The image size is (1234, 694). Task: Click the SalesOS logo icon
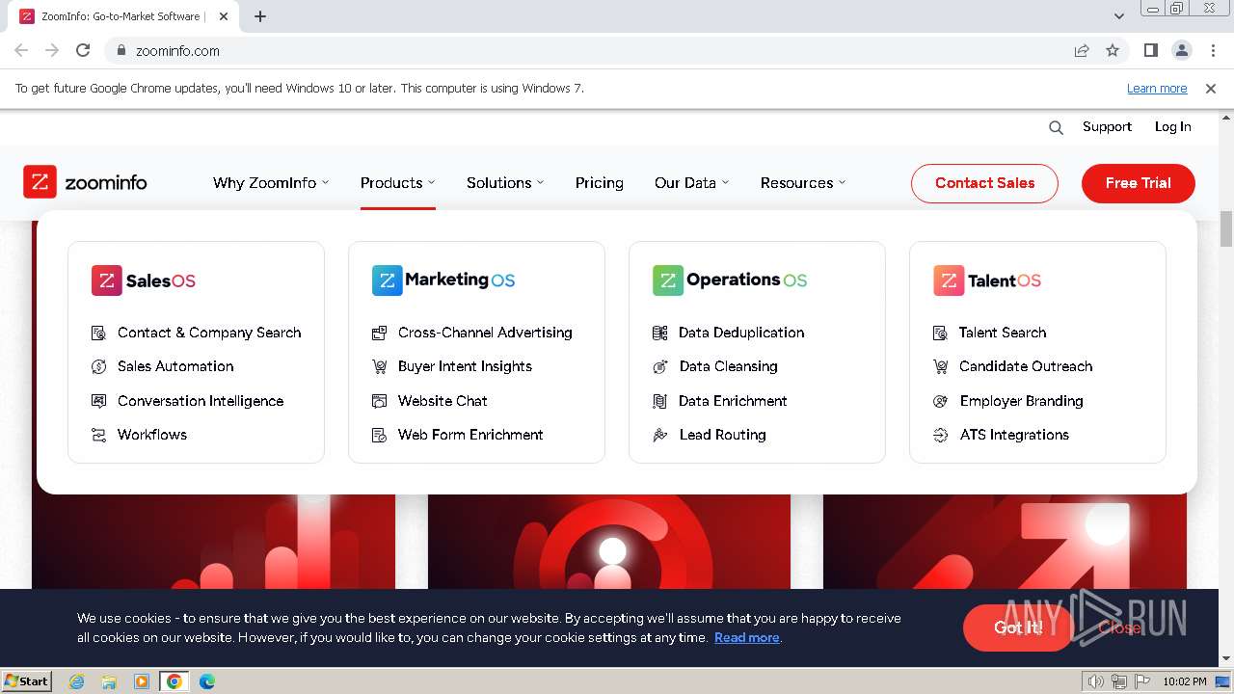click(x=106, y=280)
